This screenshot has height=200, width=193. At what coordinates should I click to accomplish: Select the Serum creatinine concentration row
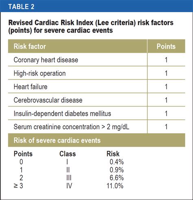[96, 127]
